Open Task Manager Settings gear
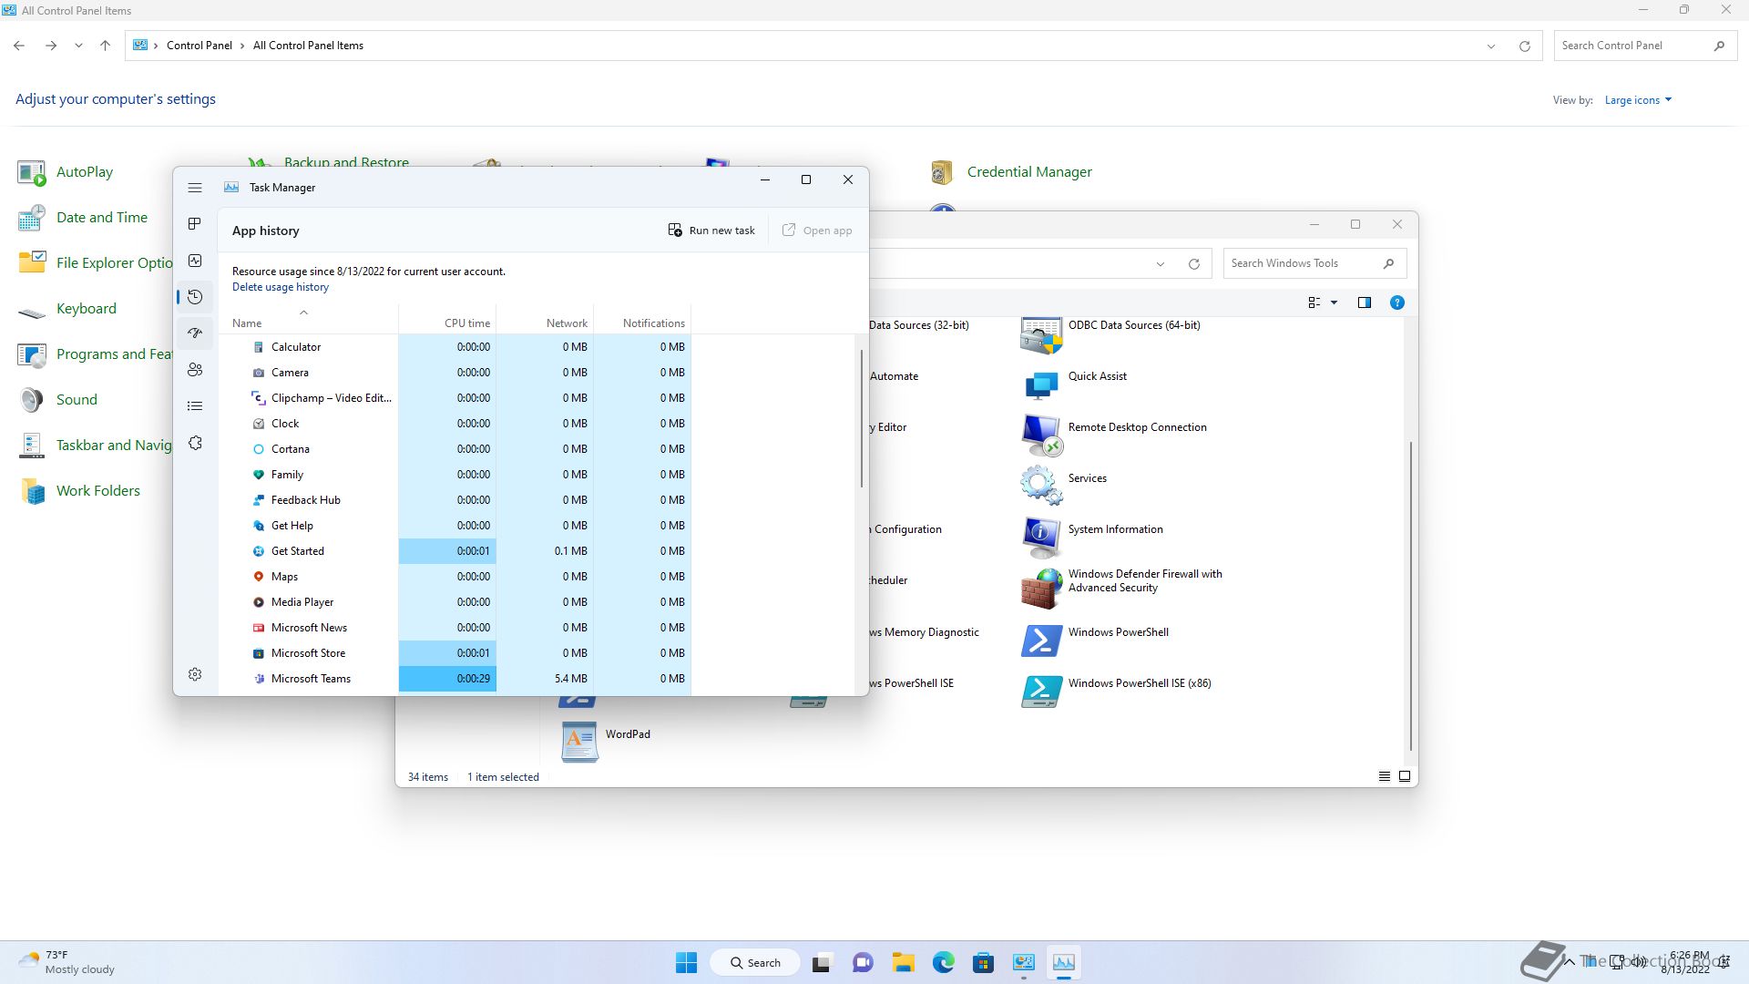The image size is (1749, 984). click(x=195, y=674)
